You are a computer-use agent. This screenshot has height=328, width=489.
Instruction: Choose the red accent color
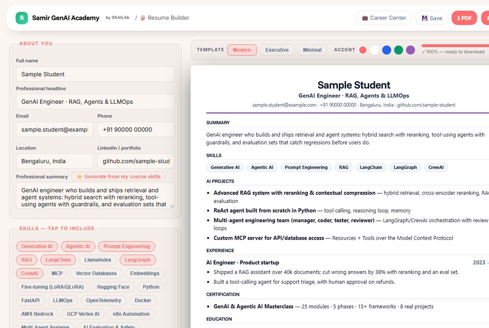pos(363,50)
